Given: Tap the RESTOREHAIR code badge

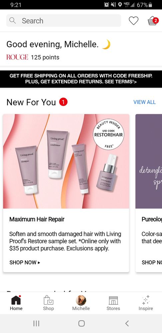Looking at the screenshot, I should 108,135.
